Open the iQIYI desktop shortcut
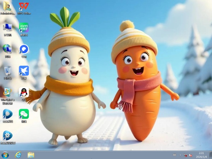212x159 pixels. [x=24, y=28]
